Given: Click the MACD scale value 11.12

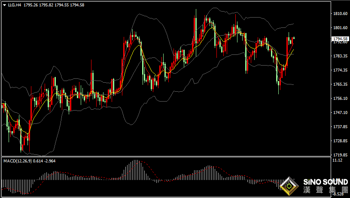Looking at the screenshot, I should pyautogui.click(x=337, y=160).
